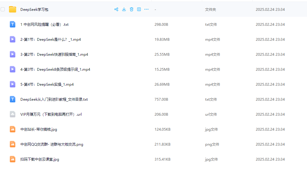Click the video icon of 3-第2节 快速驯服指南
The width and height of the screenshot is (307, 169).
coord(13,55)
